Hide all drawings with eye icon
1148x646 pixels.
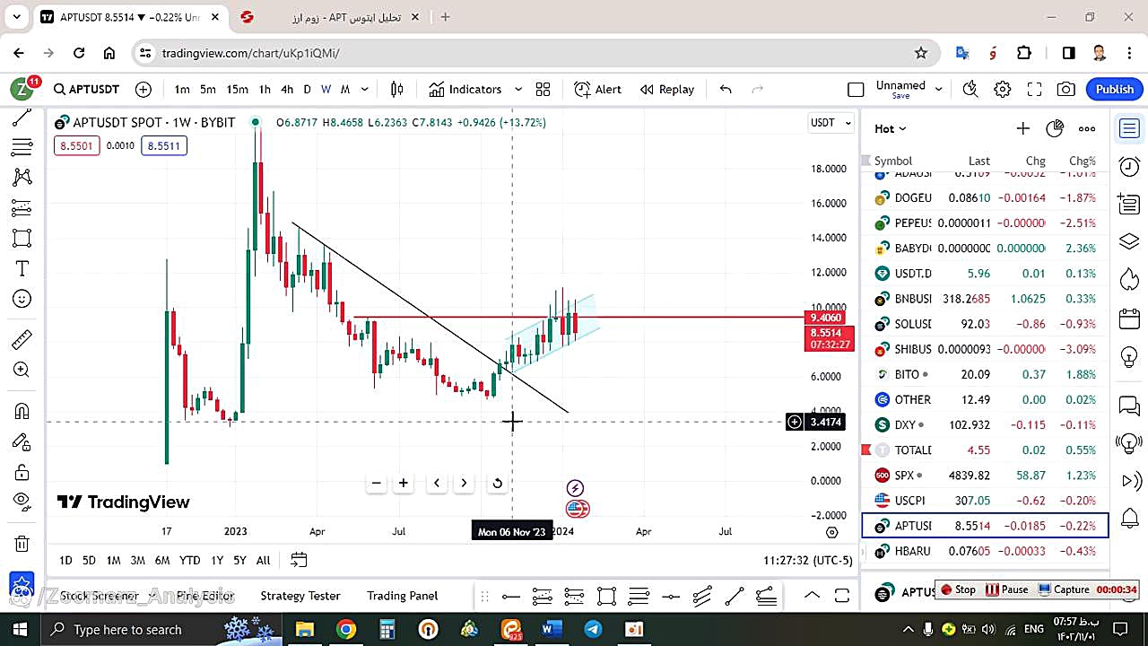click(22, 502)
